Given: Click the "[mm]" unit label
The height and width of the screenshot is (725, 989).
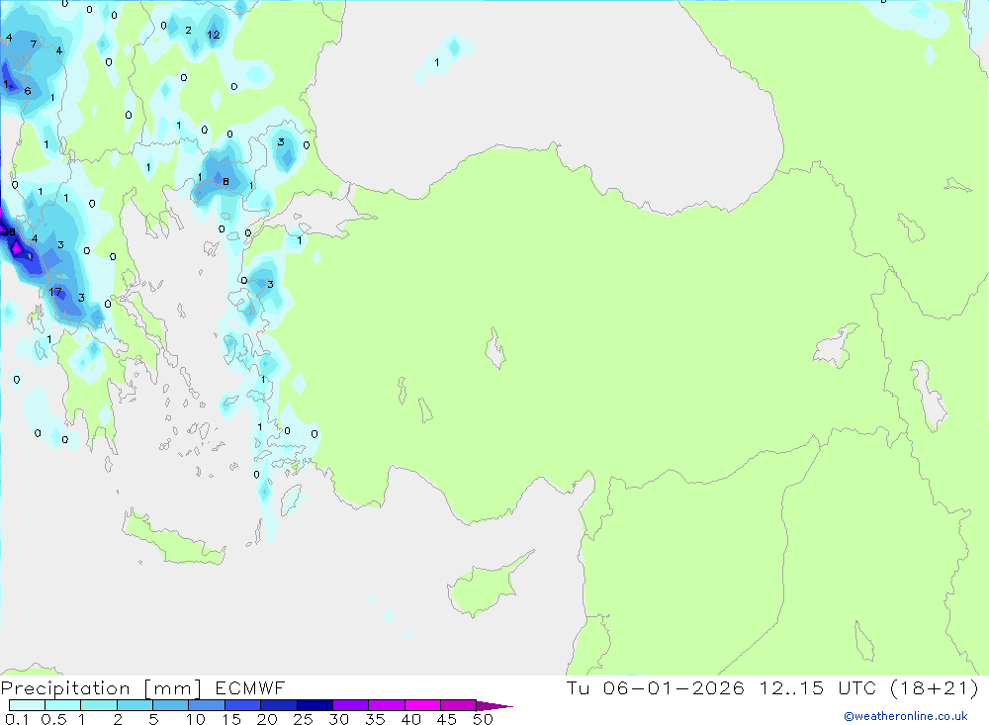Looking at the screenshot, I should 173,688.
